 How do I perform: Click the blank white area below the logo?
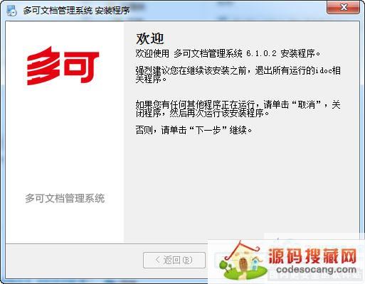65,140
